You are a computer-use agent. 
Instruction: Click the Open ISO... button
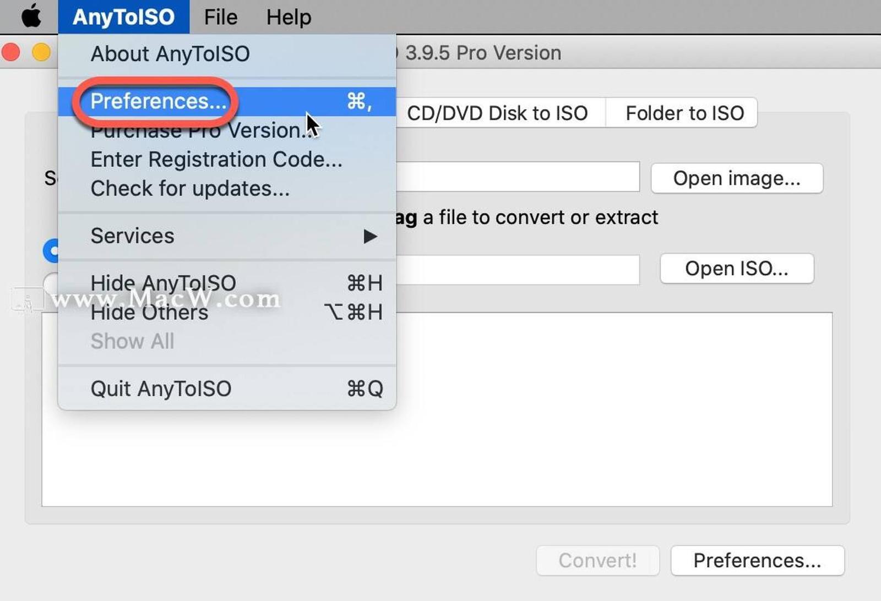(x=737, y=269)
